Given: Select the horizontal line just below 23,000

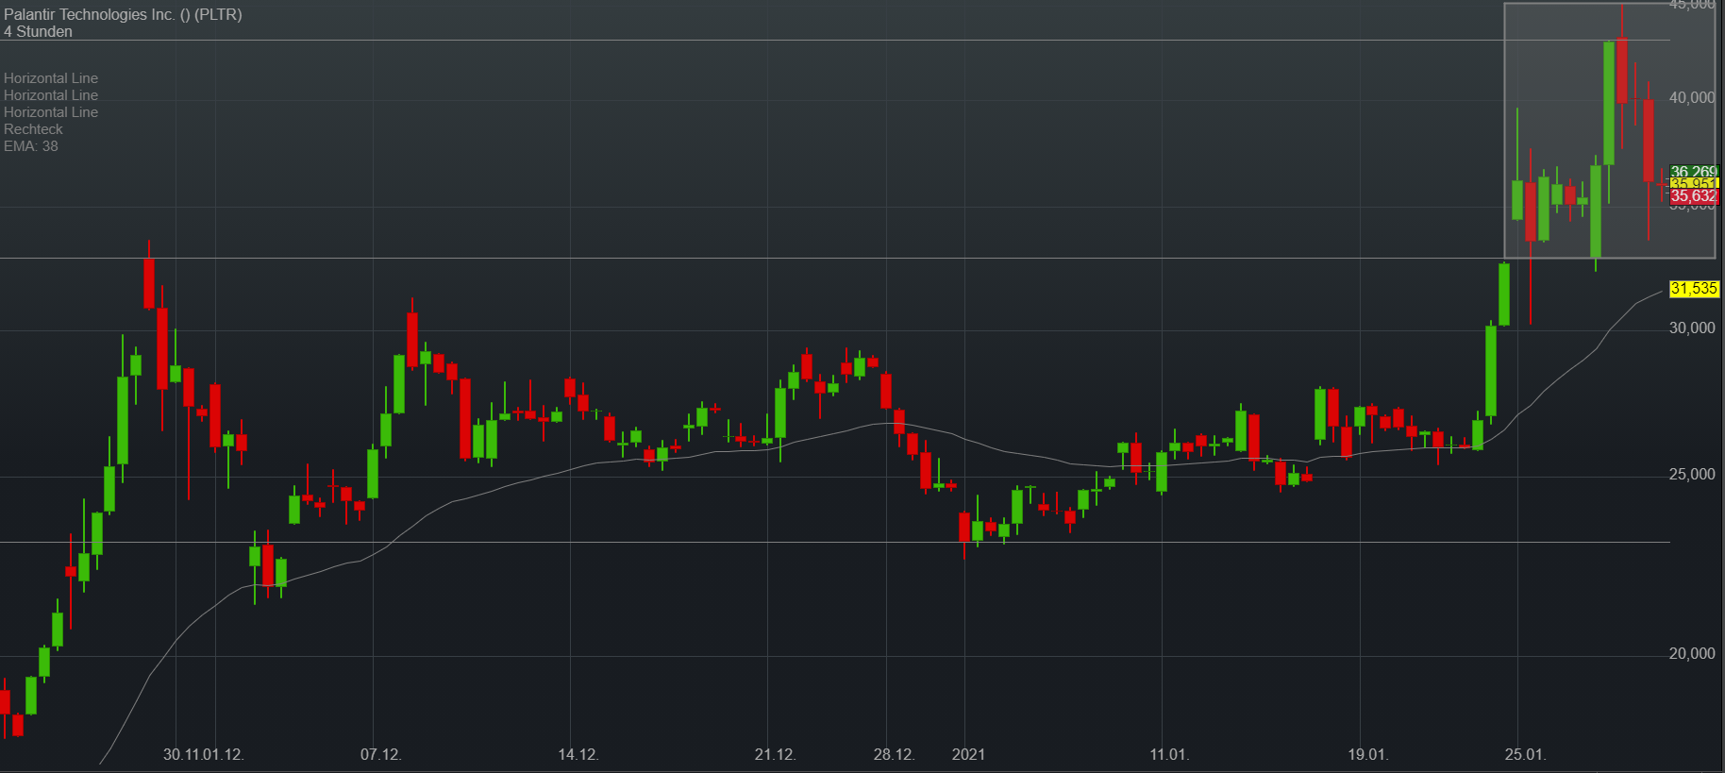Looking at the screenshot, I should [x=835, y=542].
